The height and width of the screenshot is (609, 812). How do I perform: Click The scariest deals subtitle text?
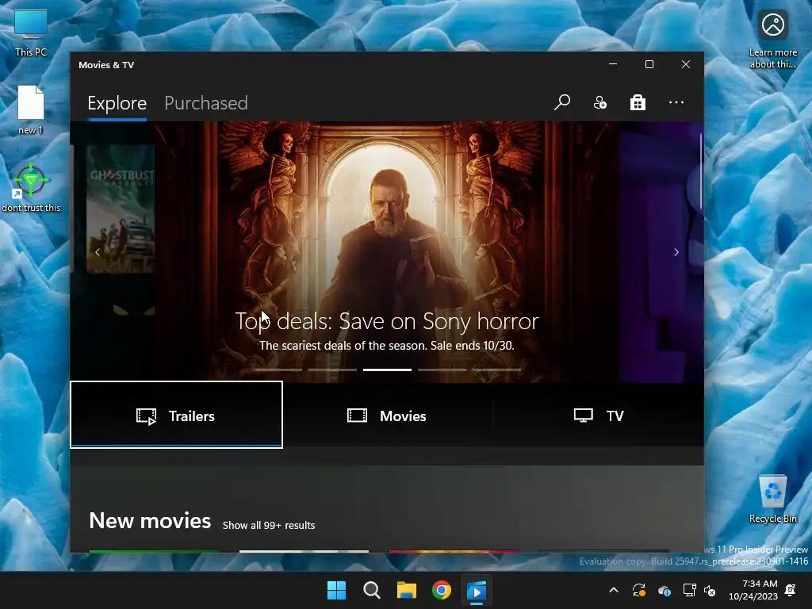click(x=387, y=346)
